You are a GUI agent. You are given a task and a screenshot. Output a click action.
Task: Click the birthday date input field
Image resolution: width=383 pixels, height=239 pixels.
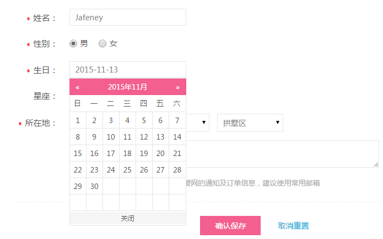(x=127, y=70)
